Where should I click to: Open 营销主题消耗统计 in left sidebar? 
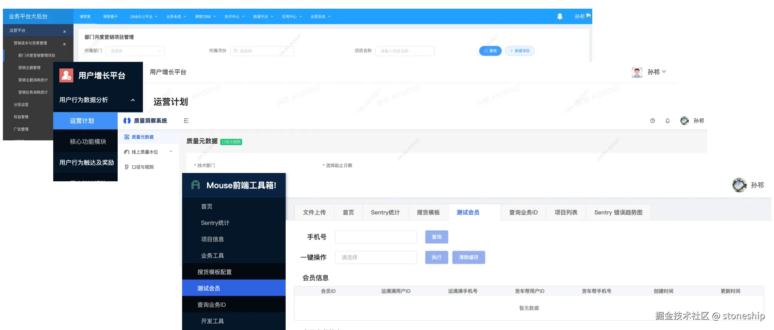tap(33, 80)
